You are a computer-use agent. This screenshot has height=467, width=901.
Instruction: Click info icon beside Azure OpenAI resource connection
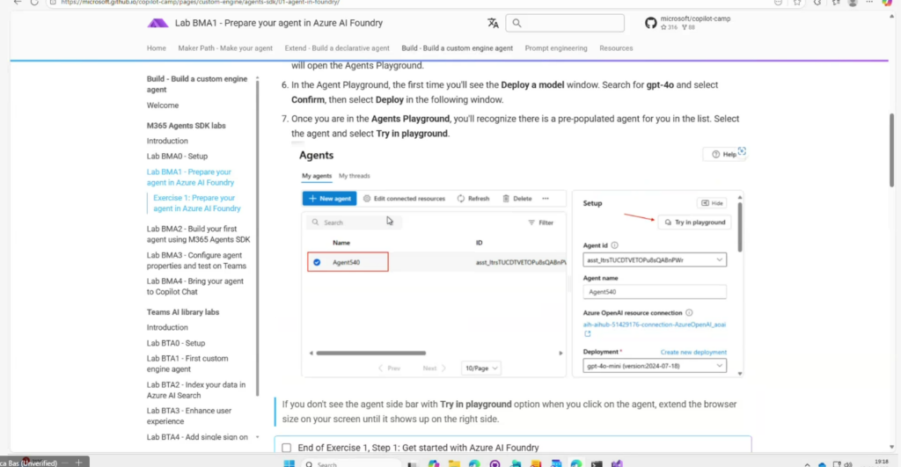689,313
